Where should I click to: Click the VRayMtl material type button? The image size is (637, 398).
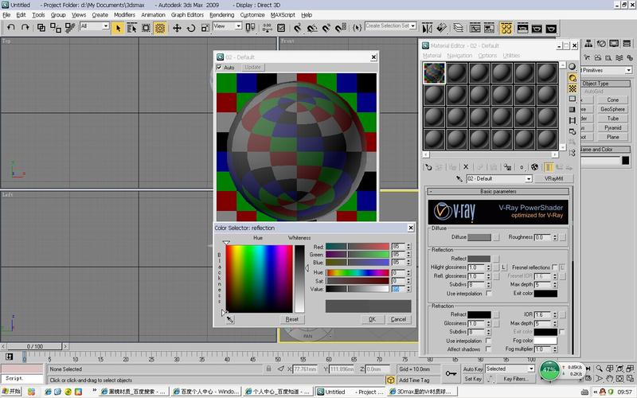[x=553, y=179]
